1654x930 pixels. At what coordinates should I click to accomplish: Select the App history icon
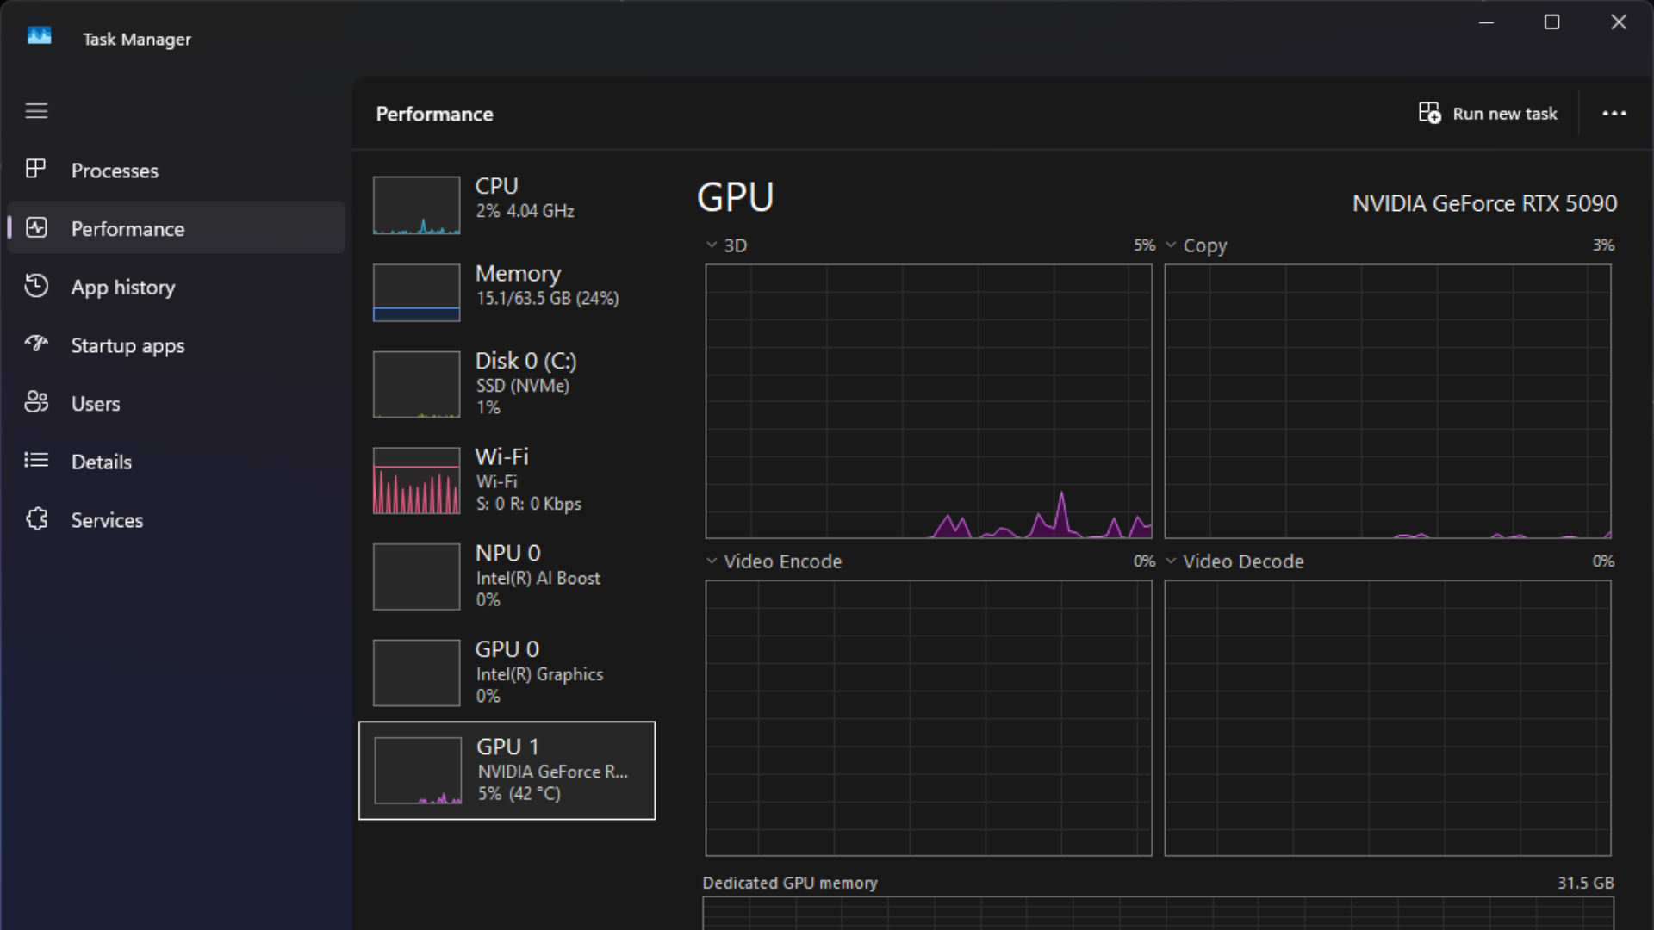click(36, 287)
